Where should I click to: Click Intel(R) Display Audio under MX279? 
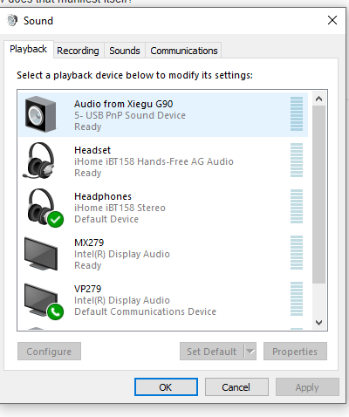click(x=122, y=254)
